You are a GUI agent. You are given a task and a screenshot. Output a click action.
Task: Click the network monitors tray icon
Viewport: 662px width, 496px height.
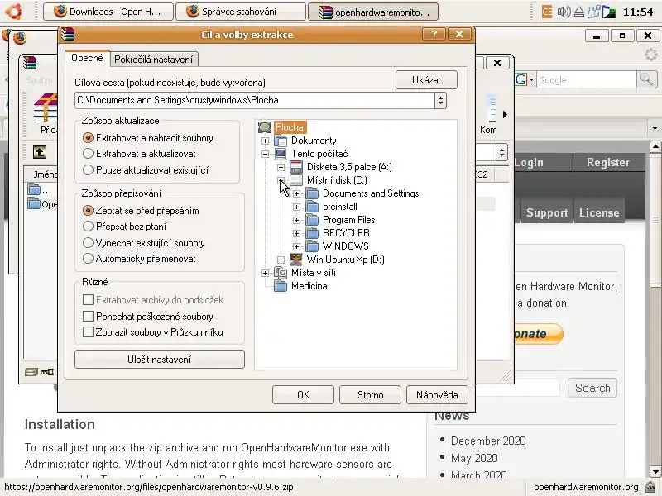pyautogui.click(x=594, y=12)
